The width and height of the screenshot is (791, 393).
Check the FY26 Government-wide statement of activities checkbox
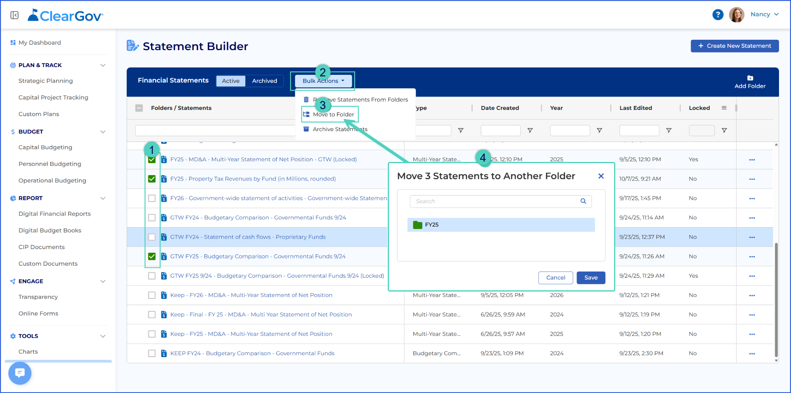152,198
